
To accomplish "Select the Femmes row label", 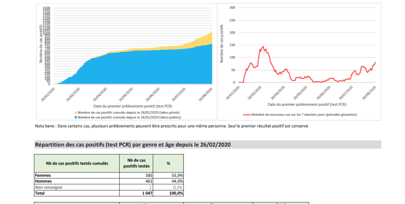I will tap(43, 175).
